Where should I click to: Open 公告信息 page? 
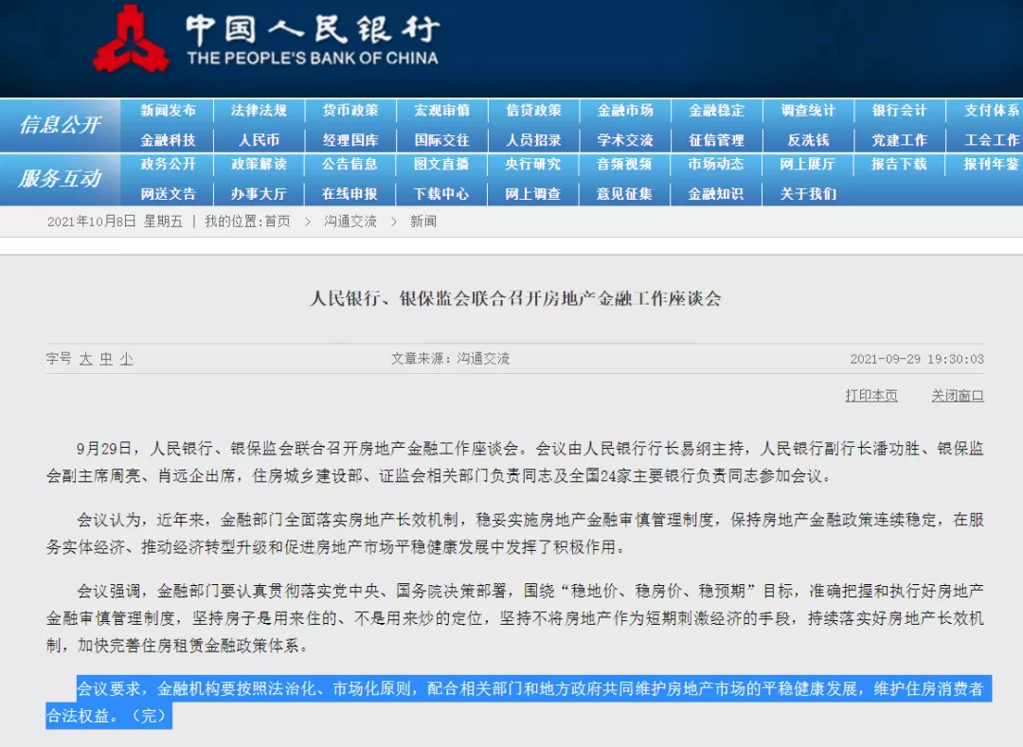click(350, 164)
